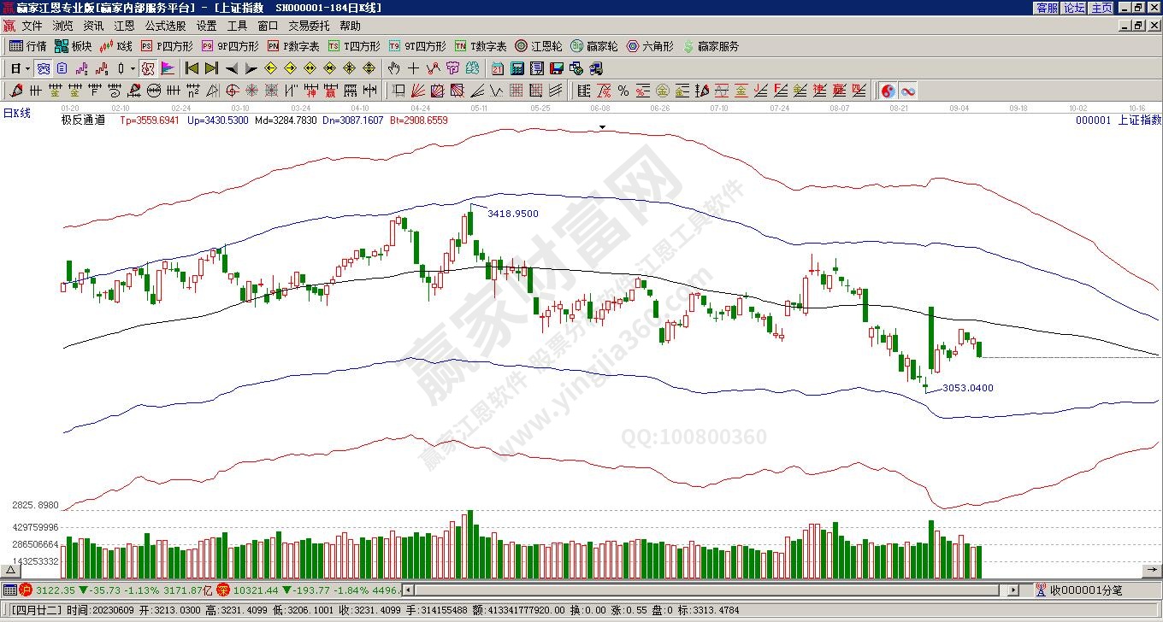1163x622 pixels.
Task: Toggle the highlighted 极反通道 indicator button
Action: (x=148, y=68)
